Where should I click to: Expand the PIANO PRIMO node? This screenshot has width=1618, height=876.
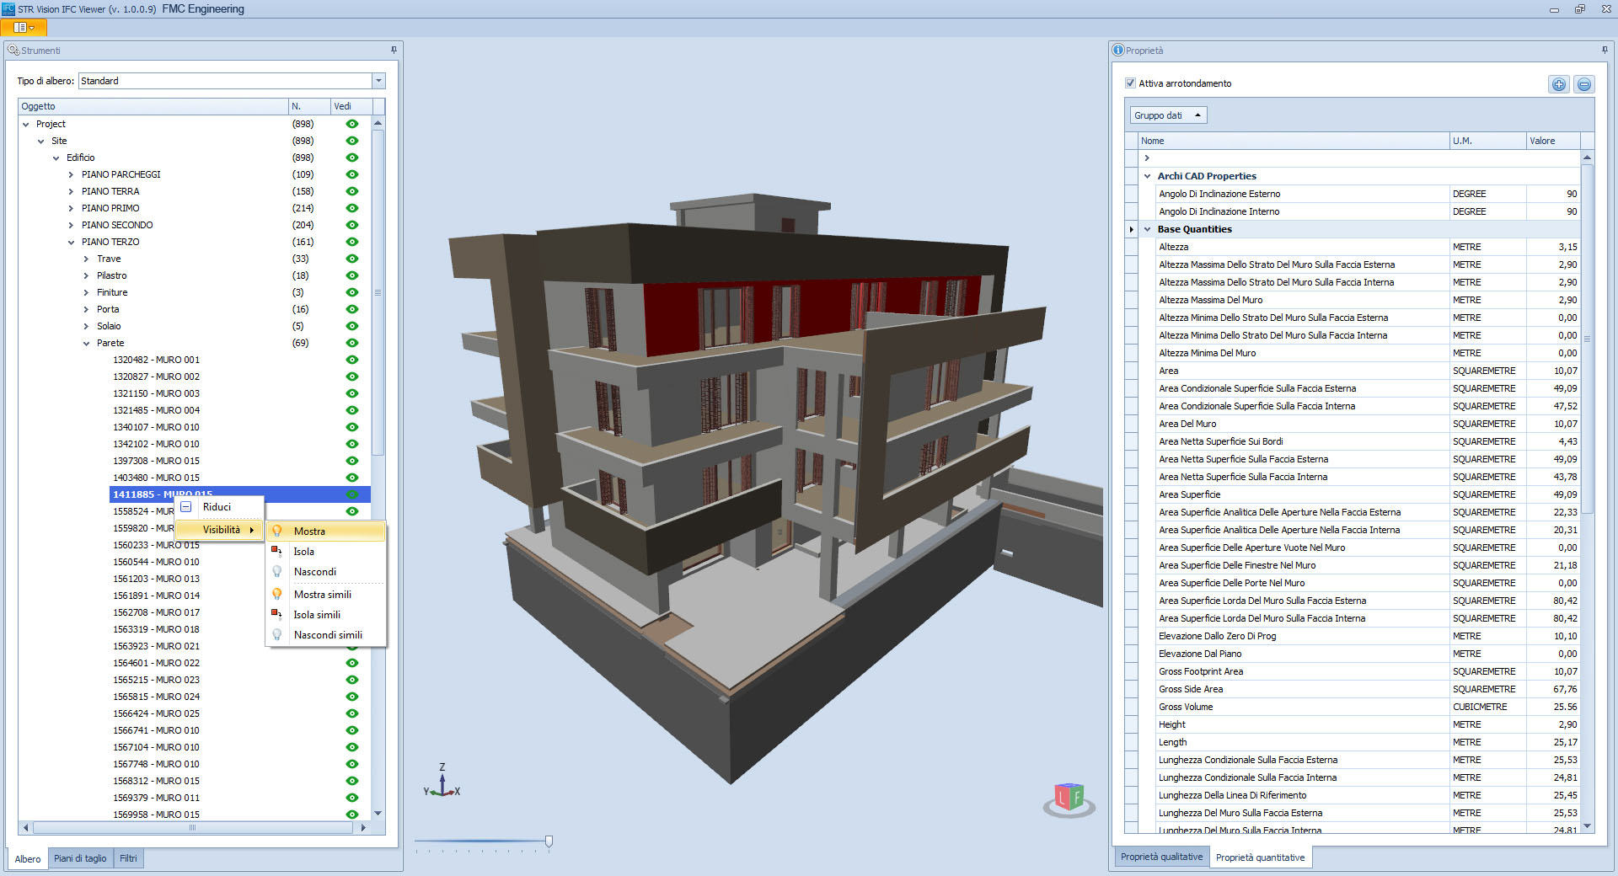tap(71, 208)
